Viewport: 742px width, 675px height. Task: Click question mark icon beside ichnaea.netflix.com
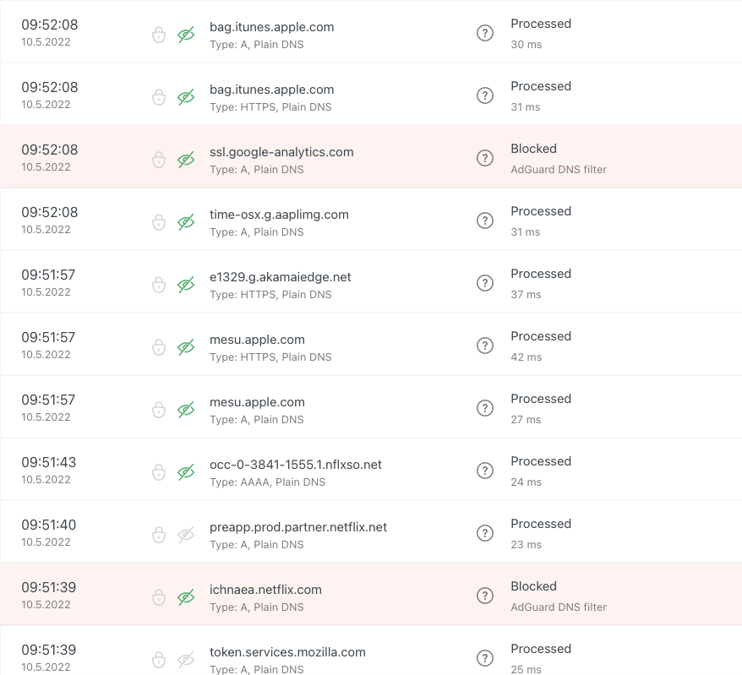click(484, 596)
